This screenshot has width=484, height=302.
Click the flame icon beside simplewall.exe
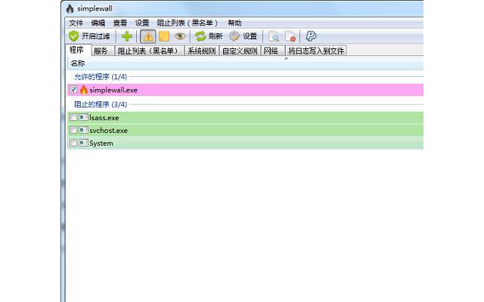click(x=84, y=90)
